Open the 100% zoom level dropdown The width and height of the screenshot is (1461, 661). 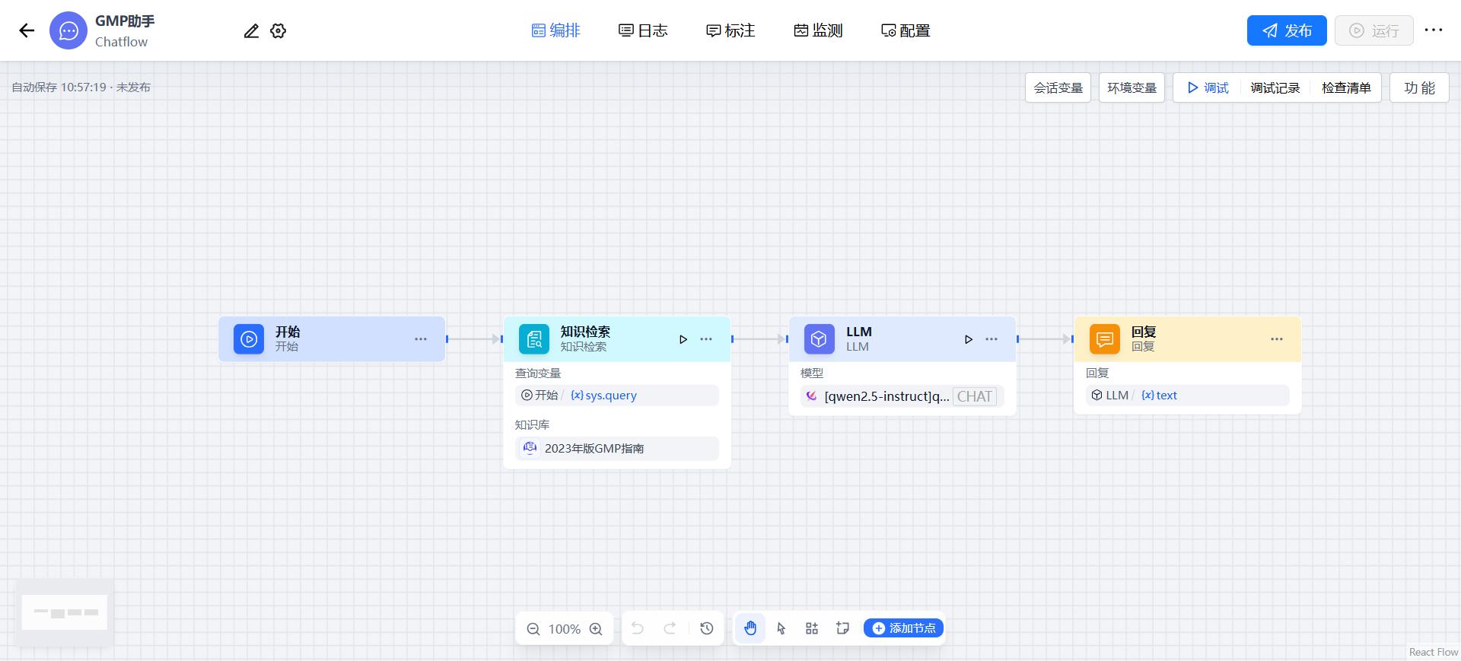[x=565, y=629]
